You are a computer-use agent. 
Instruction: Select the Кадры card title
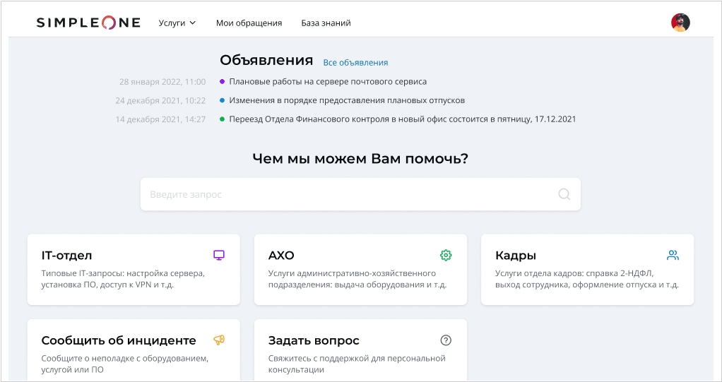(x=515, y=255)
